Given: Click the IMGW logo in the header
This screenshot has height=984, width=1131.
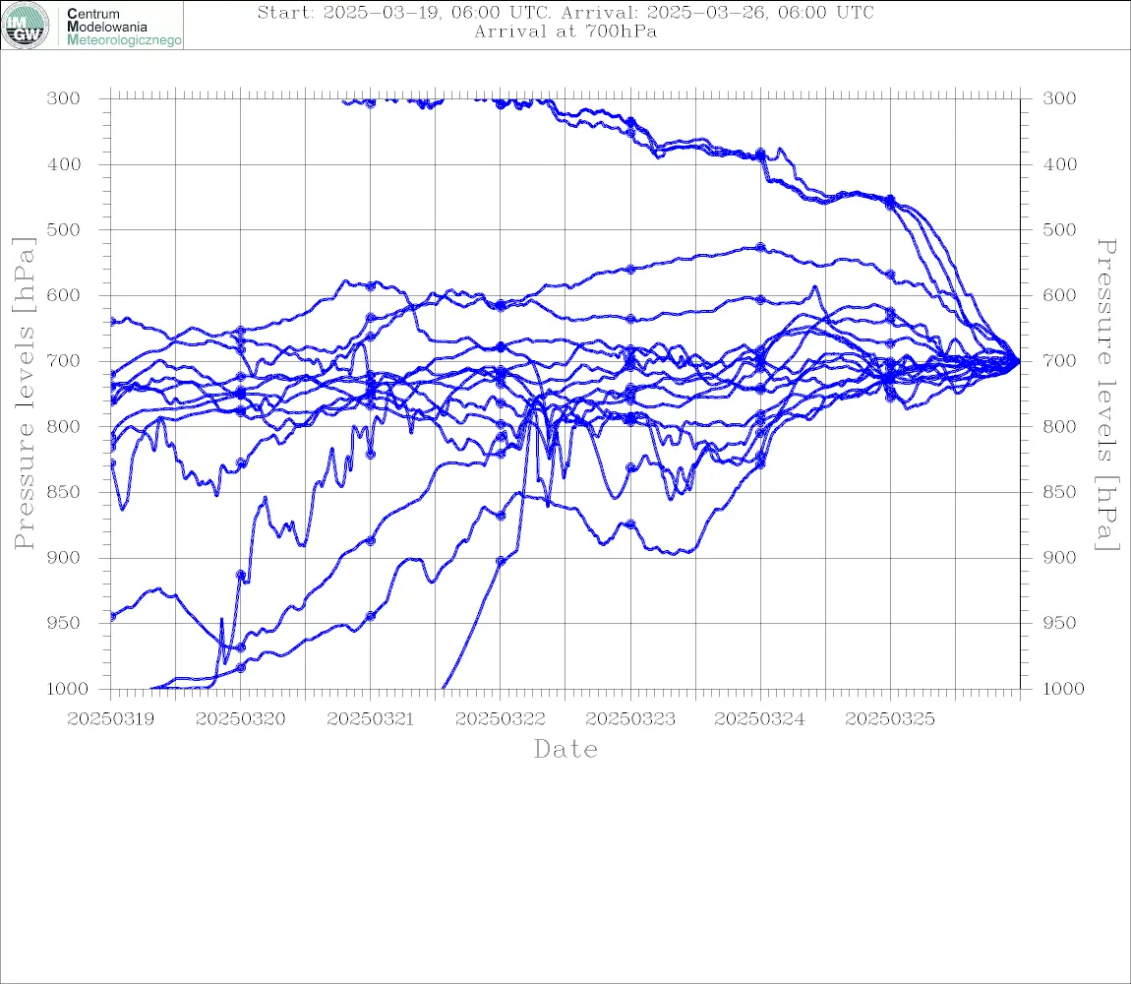Looking at the screenshot, I should pos(26,26).
